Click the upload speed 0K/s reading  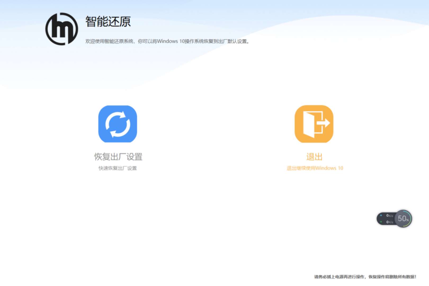pos(389,216)
